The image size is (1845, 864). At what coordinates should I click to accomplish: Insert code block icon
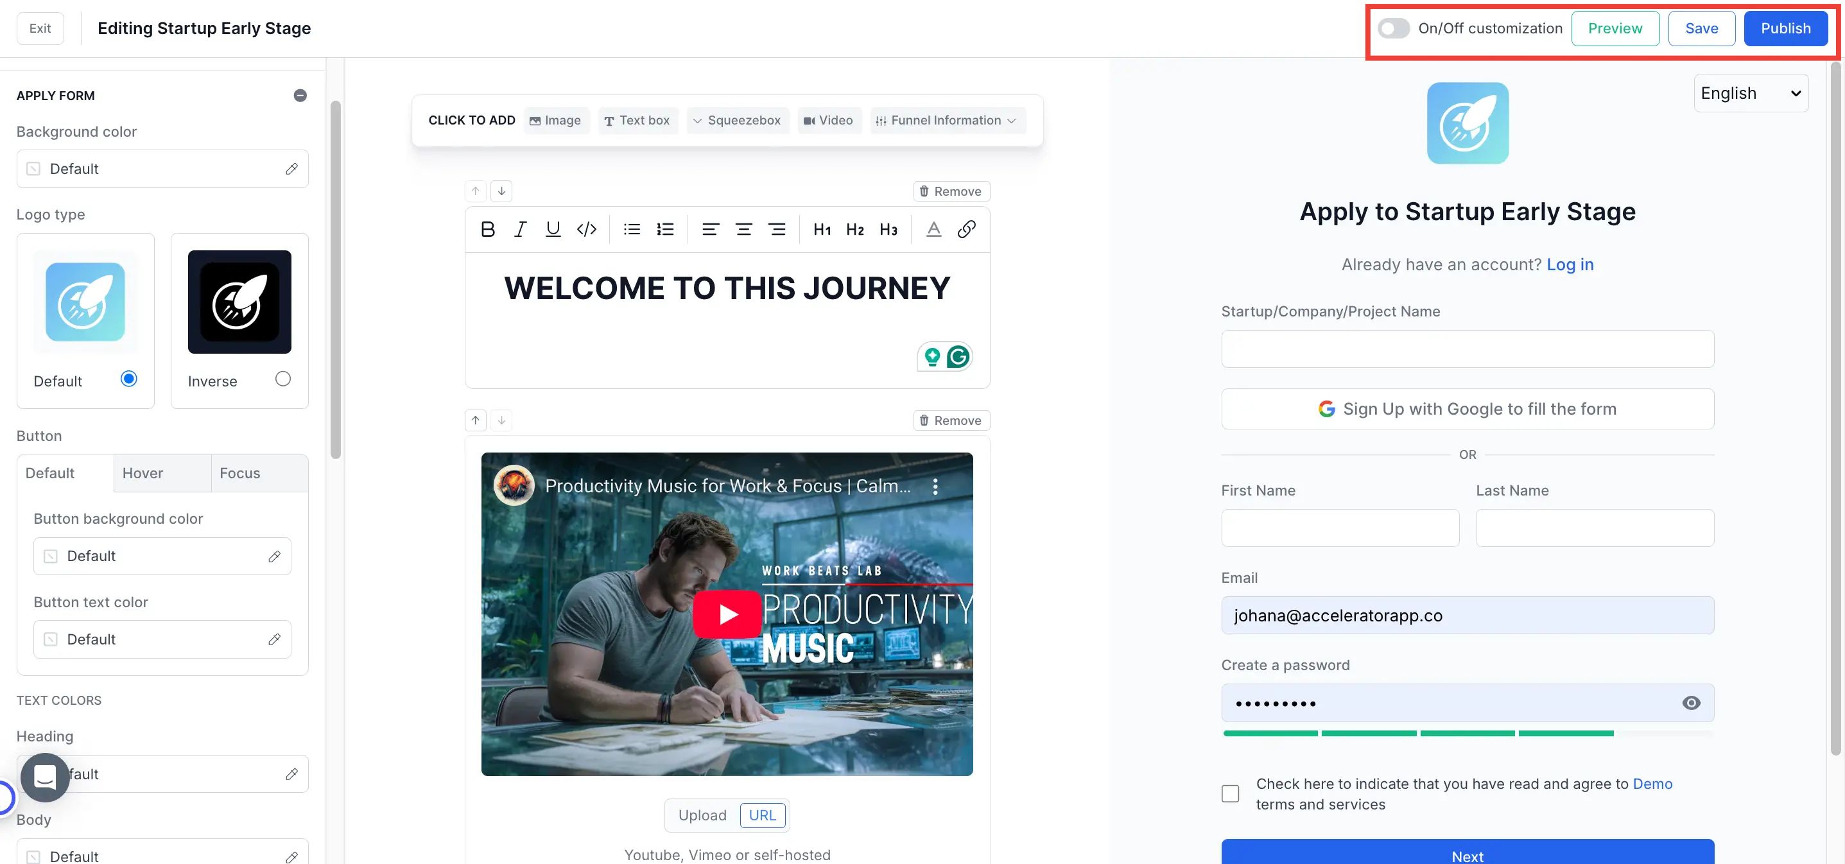point(587,229)
